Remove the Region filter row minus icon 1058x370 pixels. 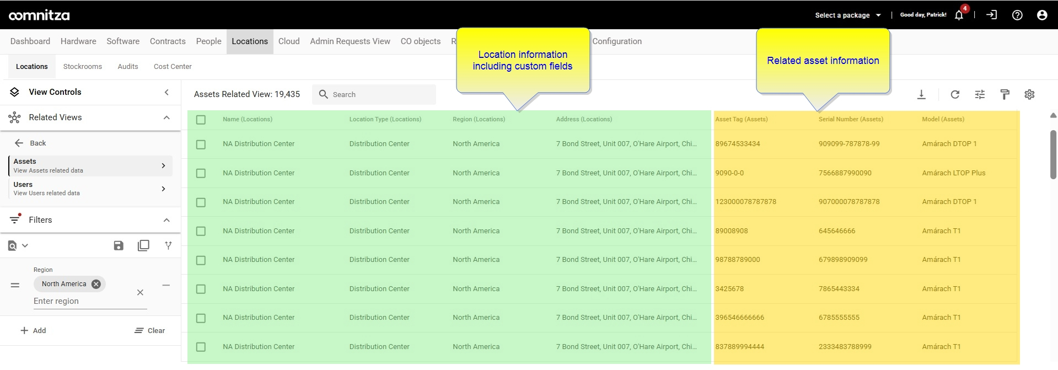tap(166, 285)
